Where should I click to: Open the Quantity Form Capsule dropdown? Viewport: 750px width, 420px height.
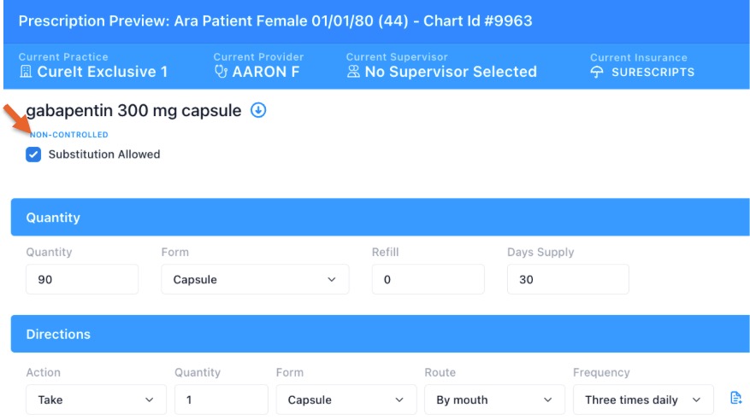coord(255,279)
